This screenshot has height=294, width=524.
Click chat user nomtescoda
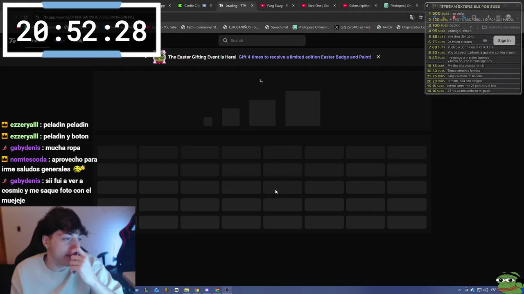point(28,160)
